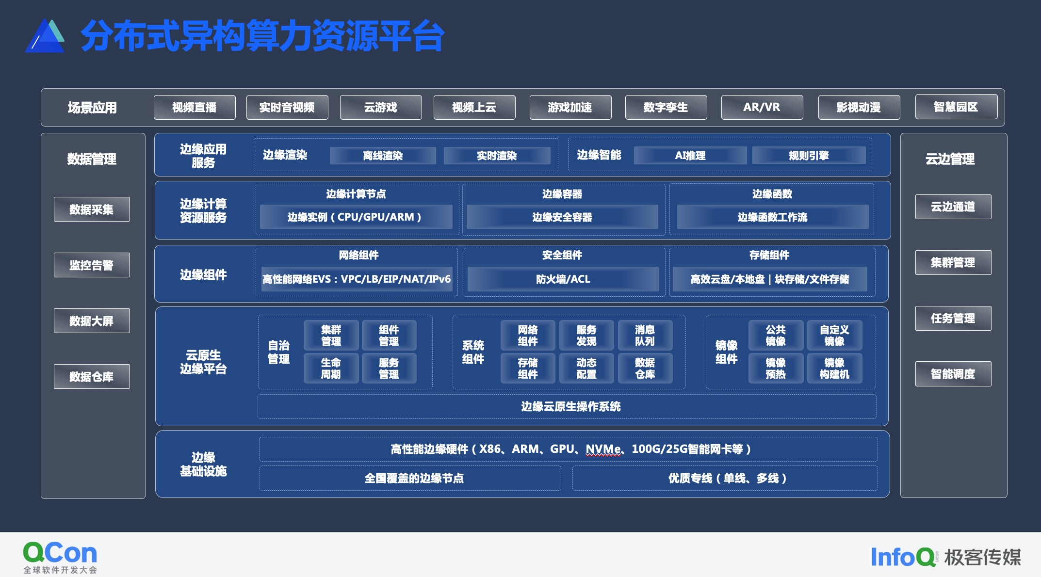Click the blue triangle logo icon
Image resolution: width=1041 pixels, height=577 pixels.
coord(45,36)
